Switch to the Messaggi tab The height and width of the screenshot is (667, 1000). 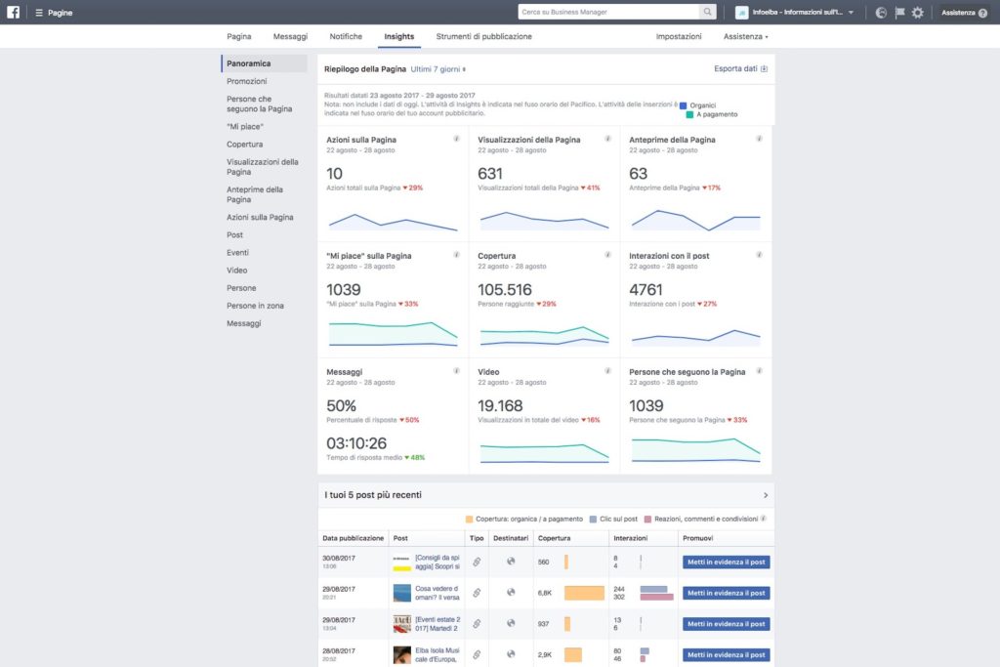point(290,36)
